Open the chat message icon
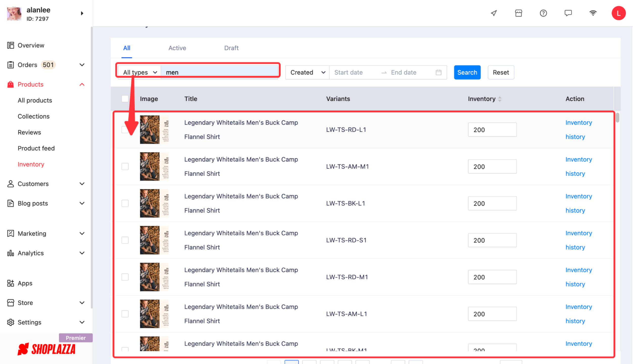The image size is (633, 364). pos(568,13)
